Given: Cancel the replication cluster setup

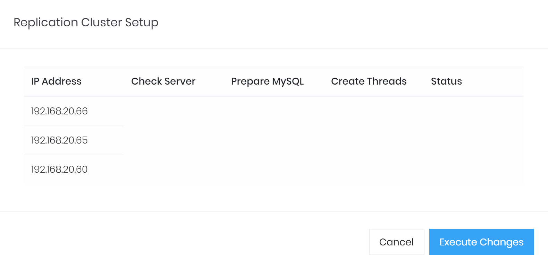Looking at the screenshot, I should (x=396, y=242).
